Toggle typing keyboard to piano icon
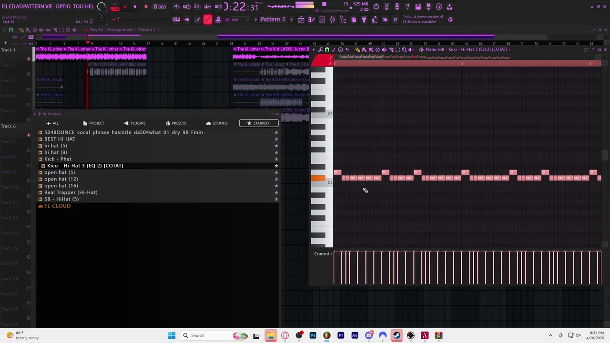 176,20
